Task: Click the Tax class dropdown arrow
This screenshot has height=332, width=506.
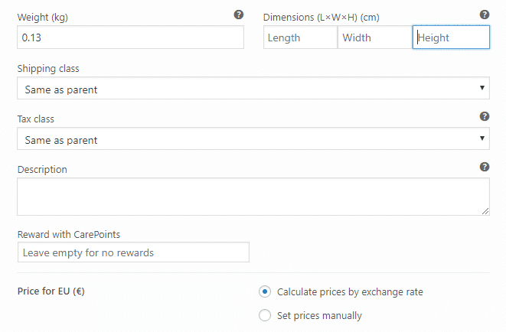Action: 482,138
